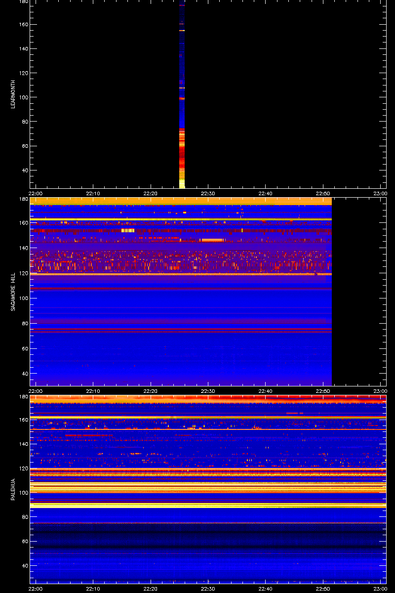The width and height of the screenshot is (395, 593).
Task: Select 40 frequency label on Sagamore Hill axis
Action: click(24, 373)
